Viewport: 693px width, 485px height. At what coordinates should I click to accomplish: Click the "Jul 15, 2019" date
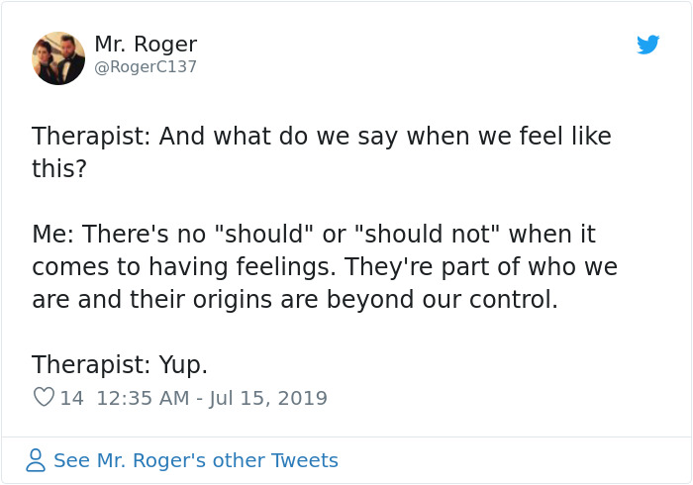267,398
